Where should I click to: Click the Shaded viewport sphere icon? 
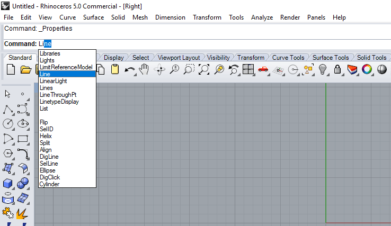(x=382, y=69)
